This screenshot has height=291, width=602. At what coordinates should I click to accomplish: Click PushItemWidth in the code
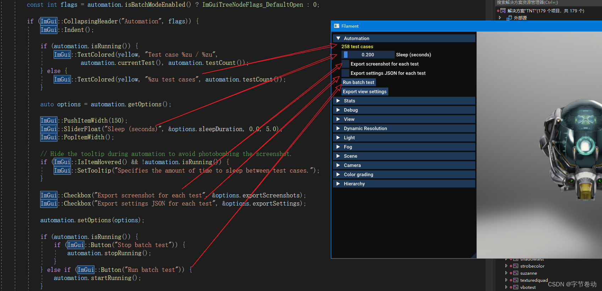[x=86, y=121]
